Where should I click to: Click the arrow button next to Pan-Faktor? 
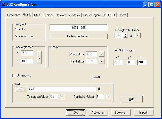click(102, 61)
